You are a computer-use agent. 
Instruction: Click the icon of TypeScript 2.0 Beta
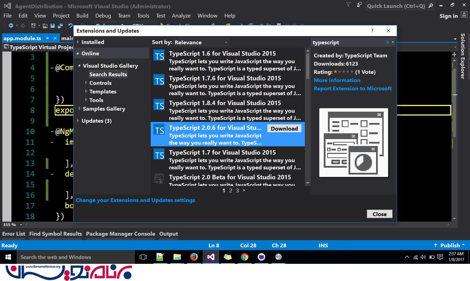tap(159, 179)
